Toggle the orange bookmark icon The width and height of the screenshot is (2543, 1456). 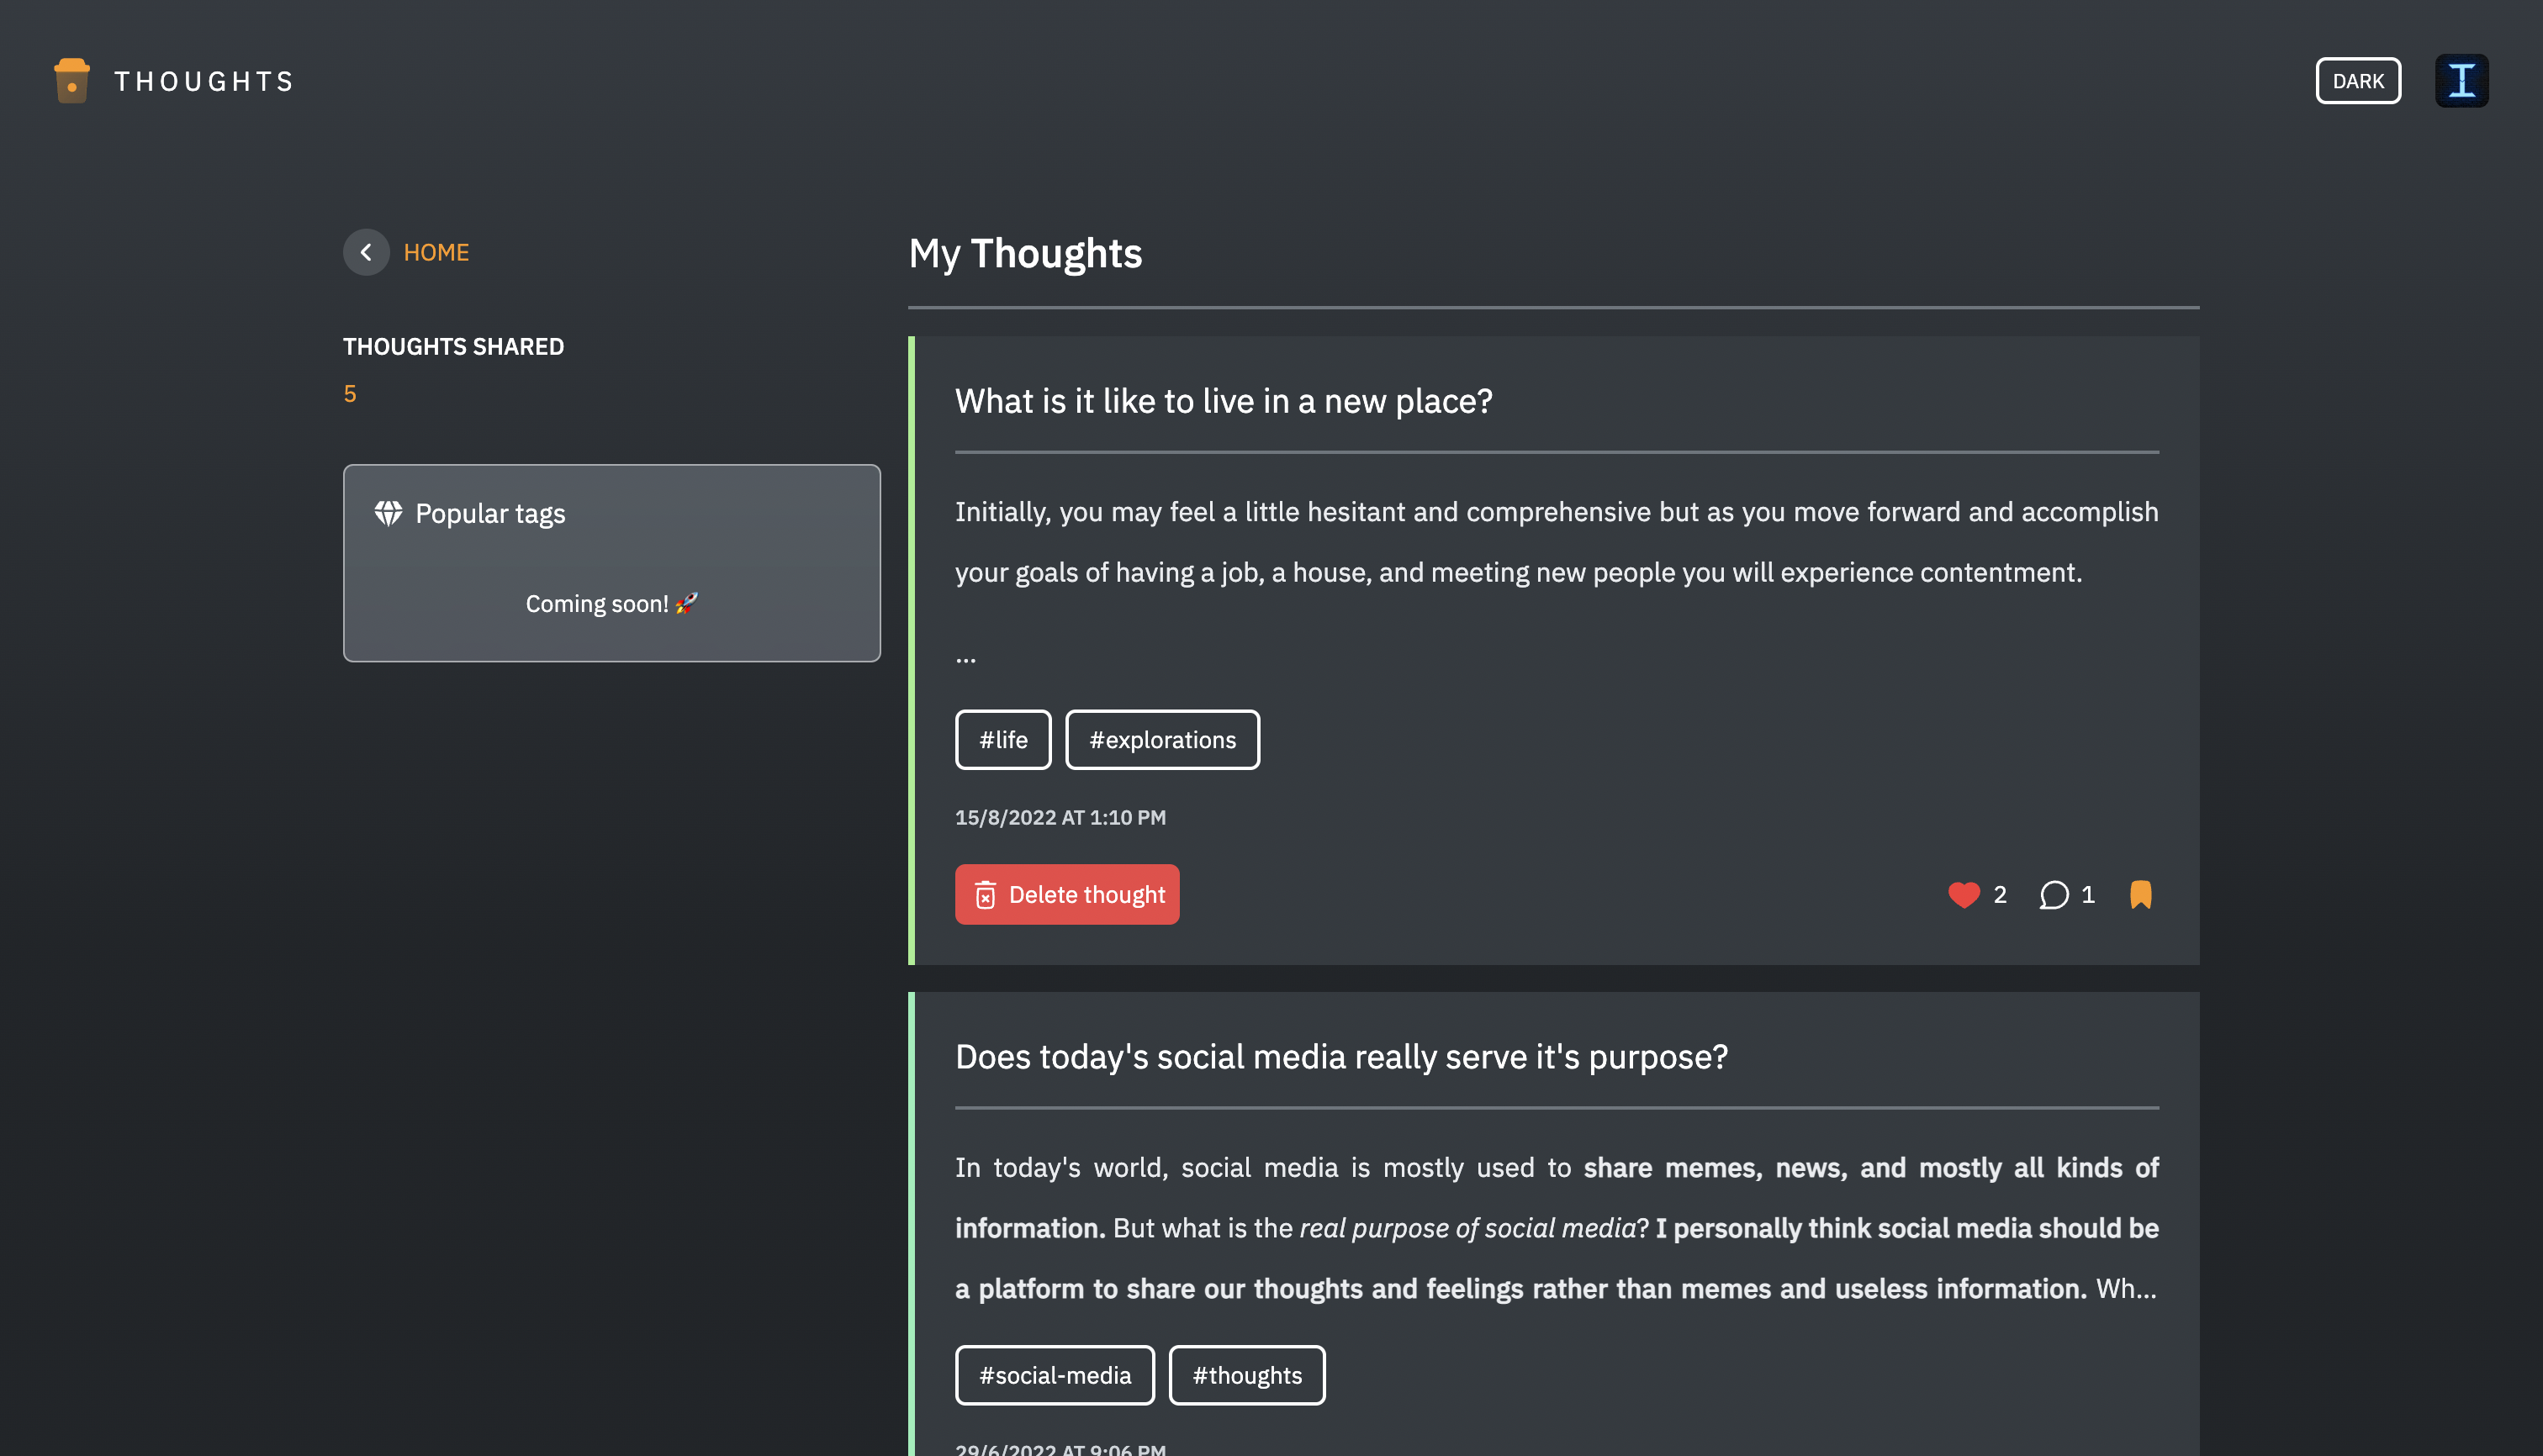point(2141,894)
